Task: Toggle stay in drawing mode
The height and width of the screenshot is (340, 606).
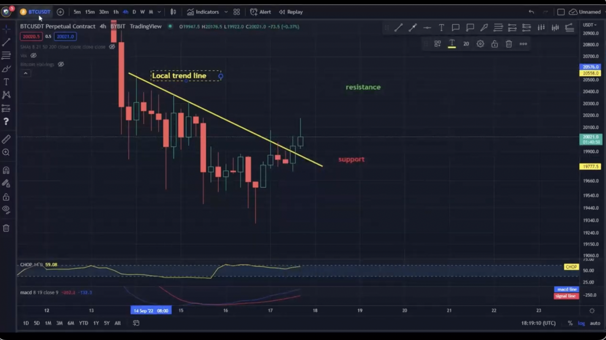Action: point(6,184)
